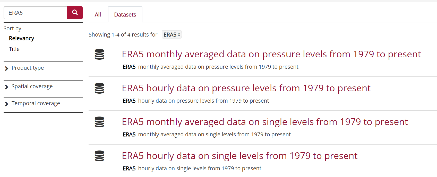Remove the ERA5 search filter tag

coord(179,34)
